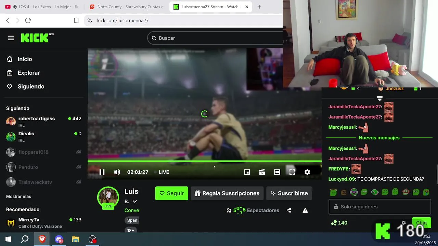The image size is (438, 246).
Task: Switch to Notts County - Shrewsbury tab
Action: [x=127, y=7]
